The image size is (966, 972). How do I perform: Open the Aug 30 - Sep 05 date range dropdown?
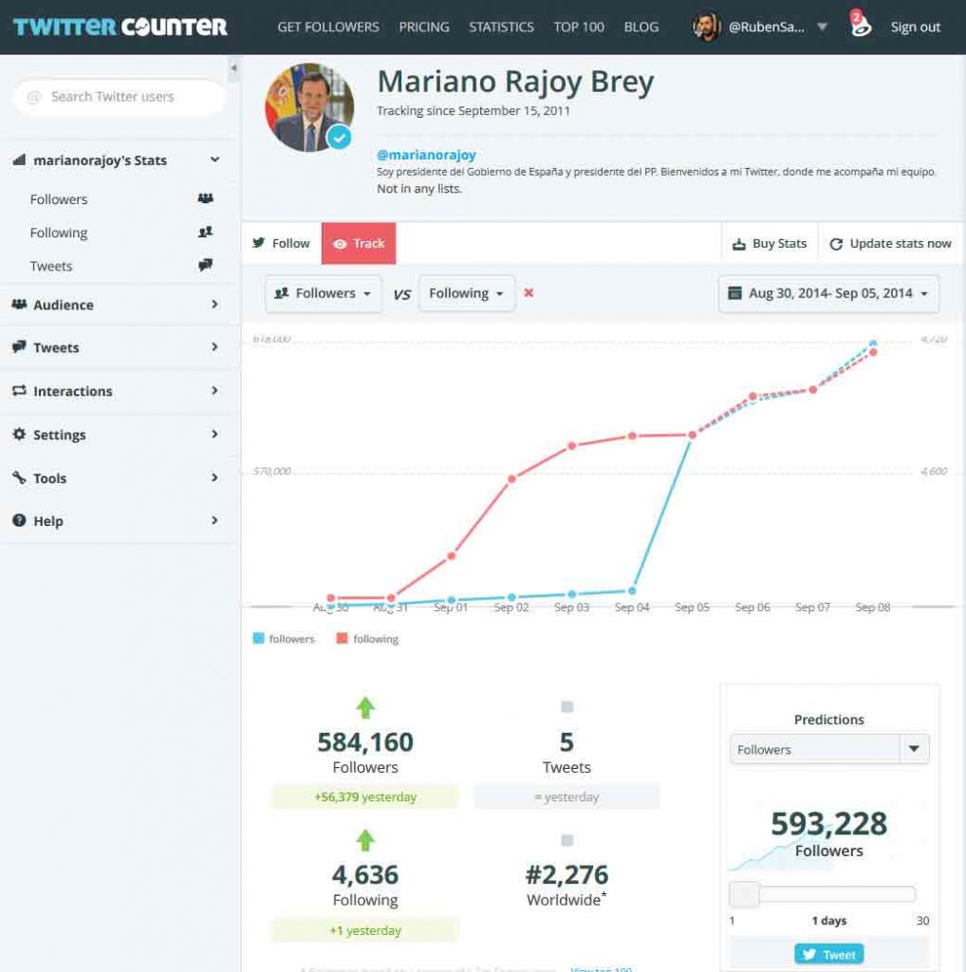pos(828,293)
